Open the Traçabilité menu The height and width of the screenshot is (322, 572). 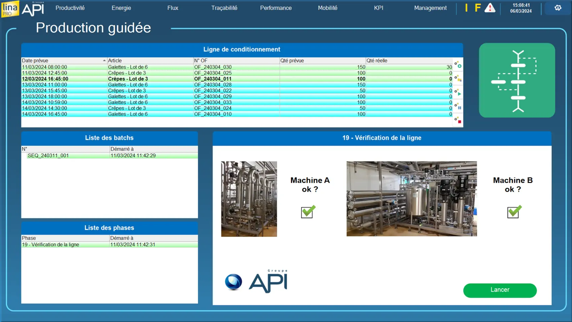coord(224,8)
